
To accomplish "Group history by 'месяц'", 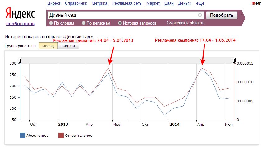I will pos(48,46).
